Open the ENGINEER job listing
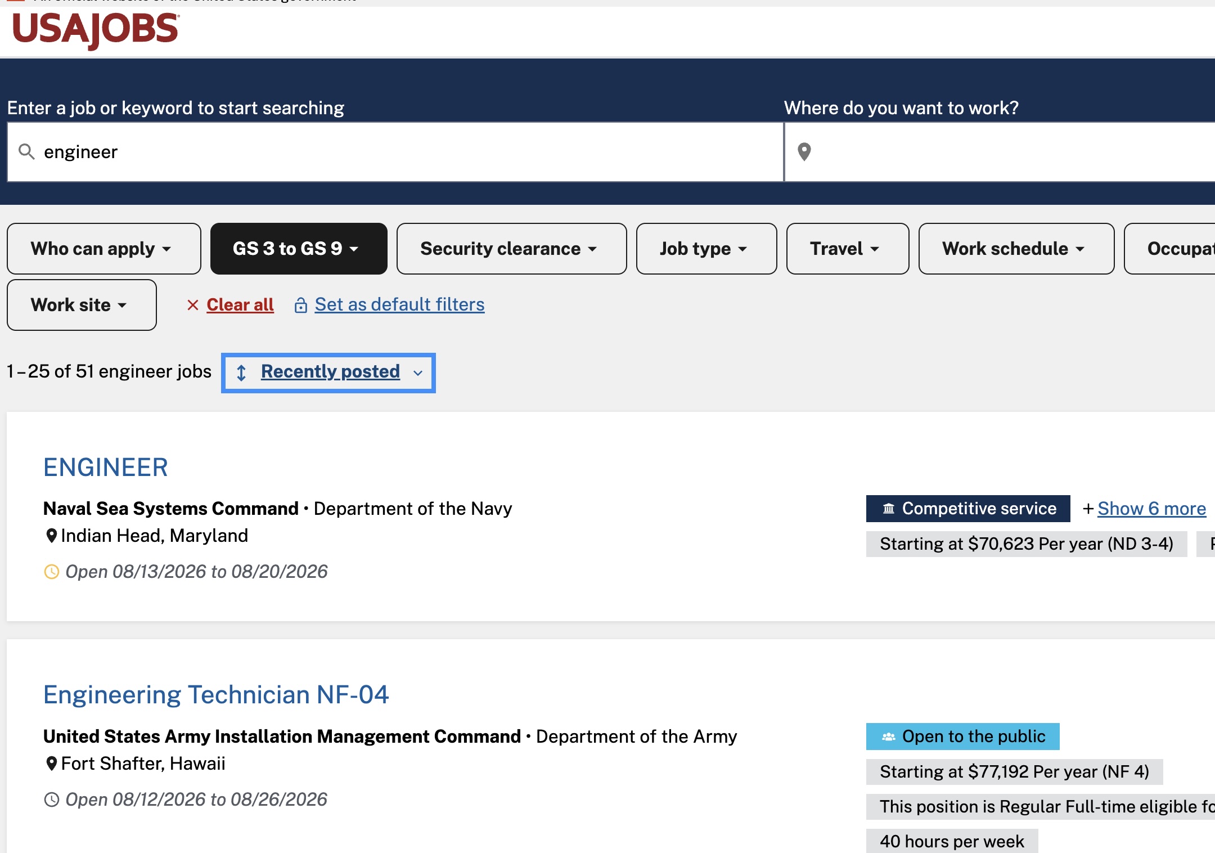This screenshot has height=853, width=1215. click(x=106, y=468)
